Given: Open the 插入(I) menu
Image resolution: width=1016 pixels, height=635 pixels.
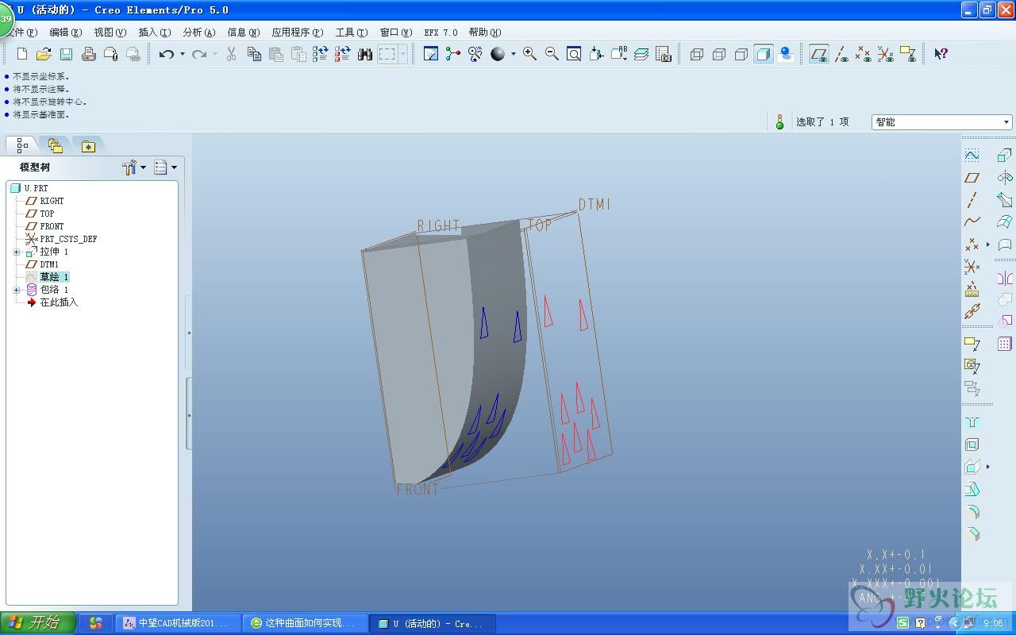Looking at the screenshot, I should (x=154, y=33).
